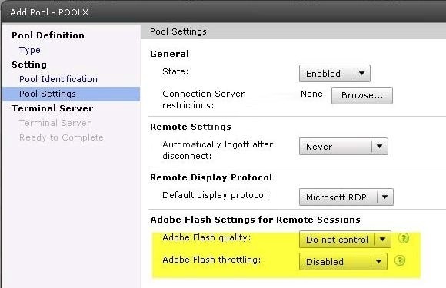Image resolution: width=446 pixels, height=288 pixels.
Task: Click the Pool Definition heading
Action: (x=48, y=35)
